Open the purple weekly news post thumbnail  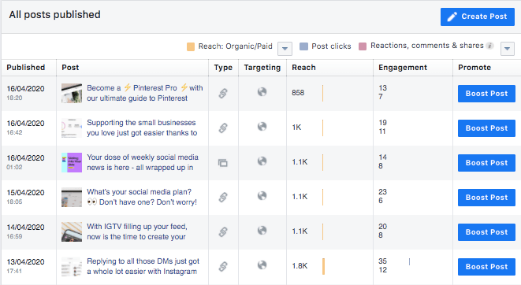(72, 162)
